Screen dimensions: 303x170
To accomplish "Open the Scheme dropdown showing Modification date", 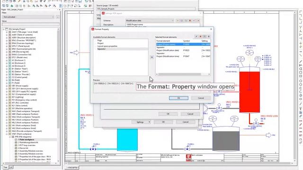I will click(150, 20).
